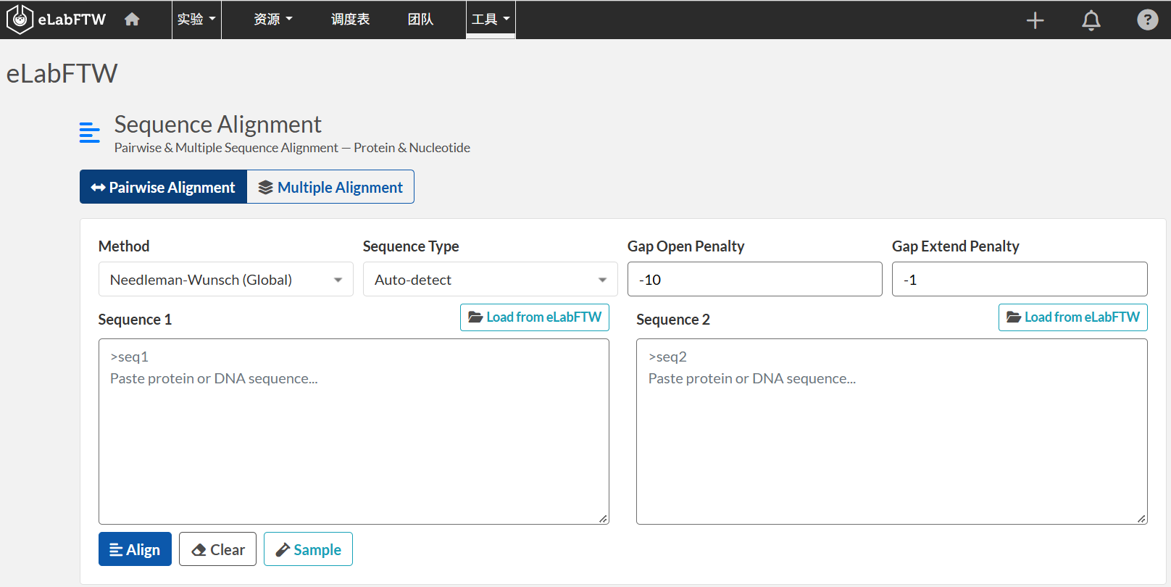Click the Sequence Alignment bars icon
This screenshot has height=587, width=1171.
[x=90, y=133]
